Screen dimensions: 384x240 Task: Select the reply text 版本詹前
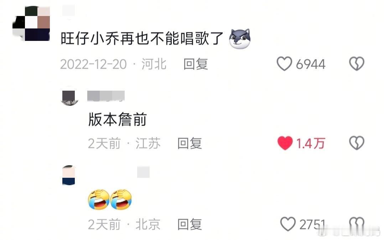tap(118, 119)
